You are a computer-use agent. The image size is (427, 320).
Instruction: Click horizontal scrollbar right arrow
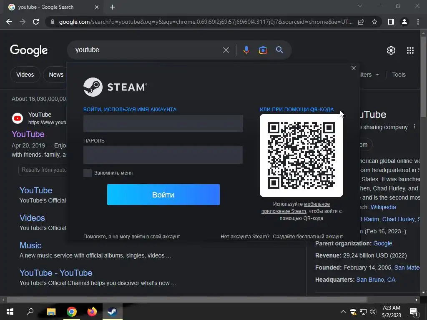[x=417, y=300]
